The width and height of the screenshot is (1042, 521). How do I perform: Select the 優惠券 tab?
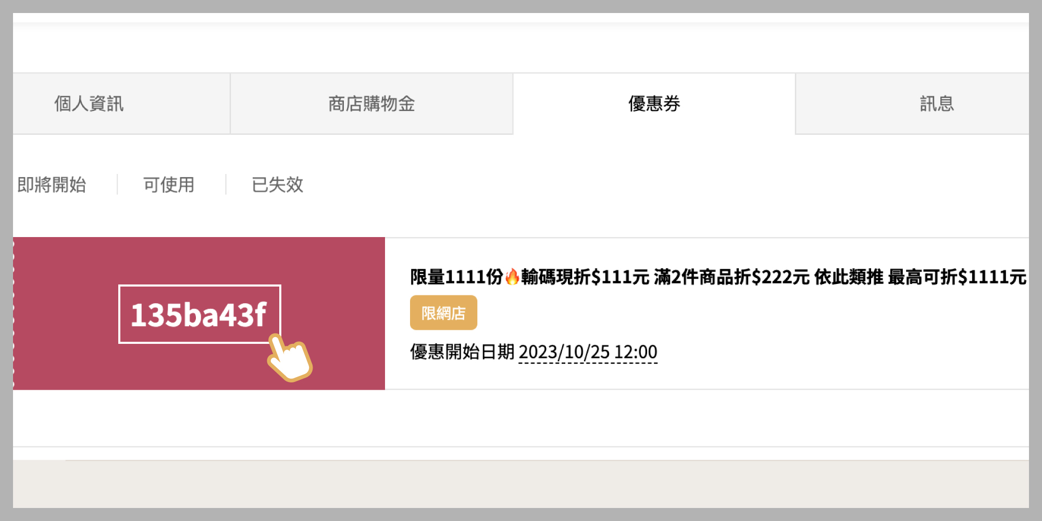654,104
